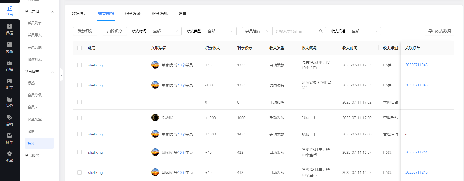
Task: Open the 商品 section icon
Action: (9, 44)
